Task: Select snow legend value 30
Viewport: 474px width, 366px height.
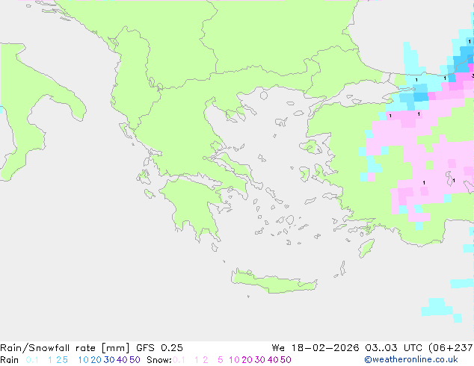Action: [260, 360]
